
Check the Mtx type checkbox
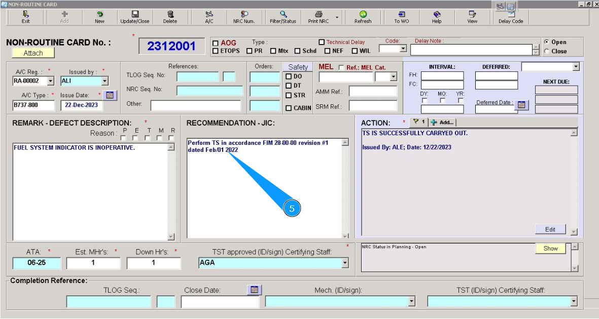coord(273,51)
